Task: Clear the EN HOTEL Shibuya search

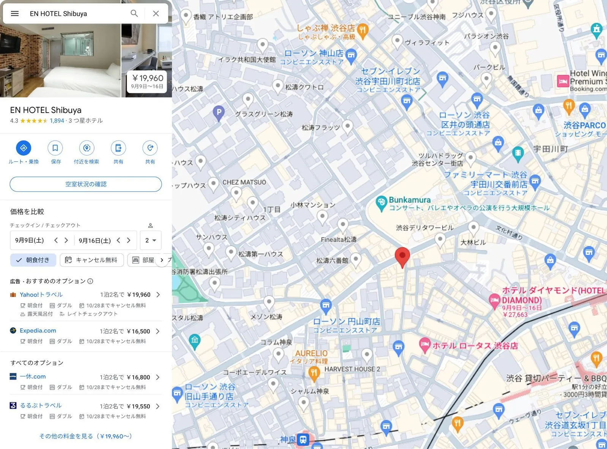Action: click(156, 14)
